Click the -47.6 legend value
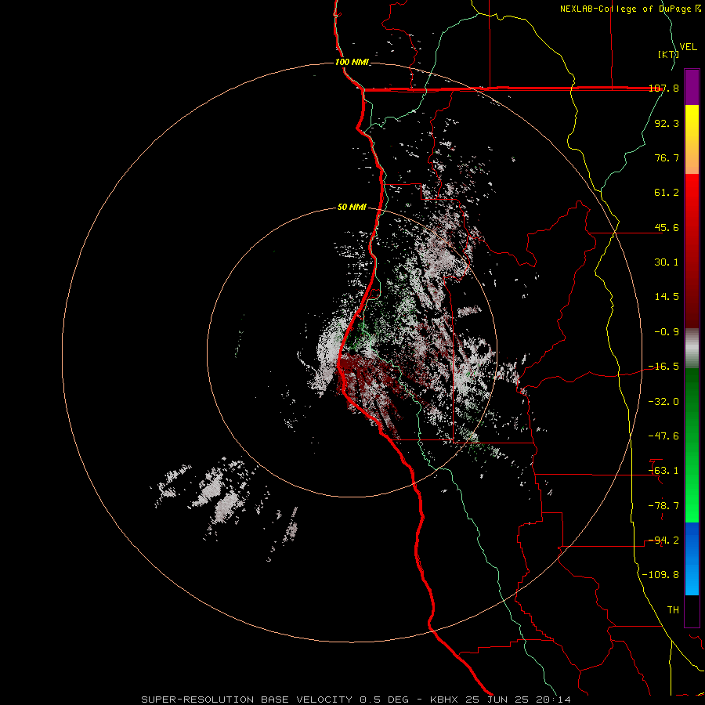 pyautogui.click(x=663, y=436)
